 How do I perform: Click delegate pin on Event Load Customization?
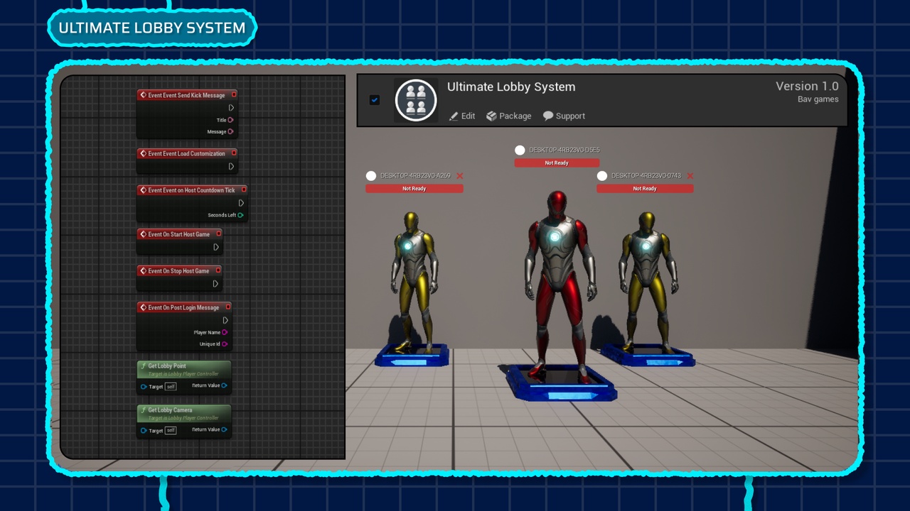click(x=234, y=153)
